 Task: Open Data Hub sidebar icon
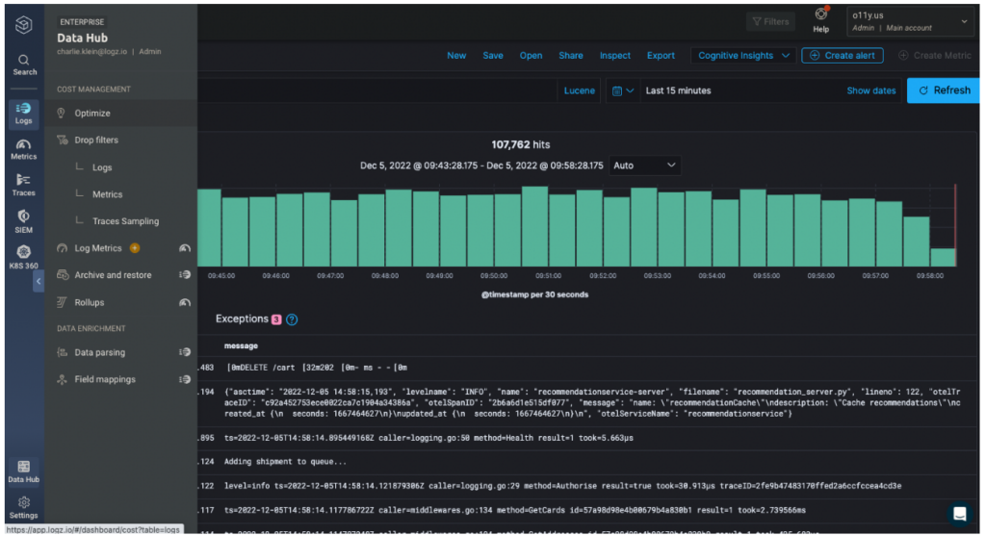coord(24,472)
